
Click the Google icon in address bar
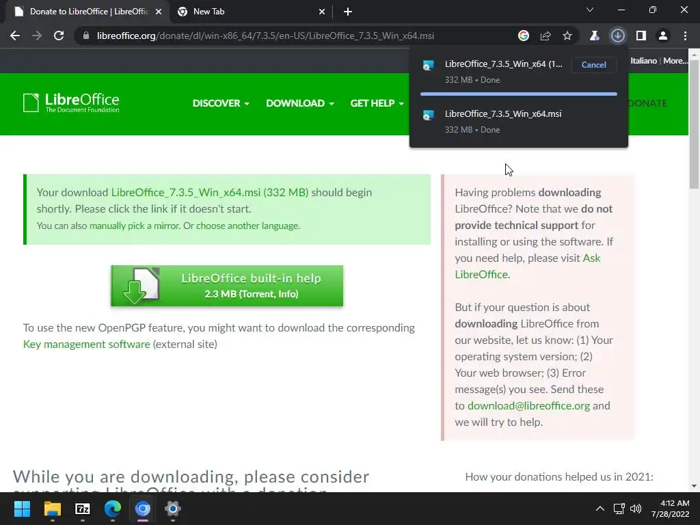point(524,36)
